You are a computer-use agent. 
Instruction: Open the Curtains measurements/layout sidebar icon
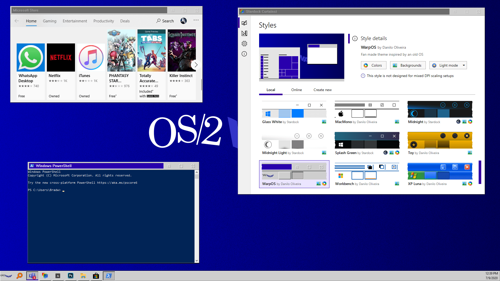click(x=244, y=33)
